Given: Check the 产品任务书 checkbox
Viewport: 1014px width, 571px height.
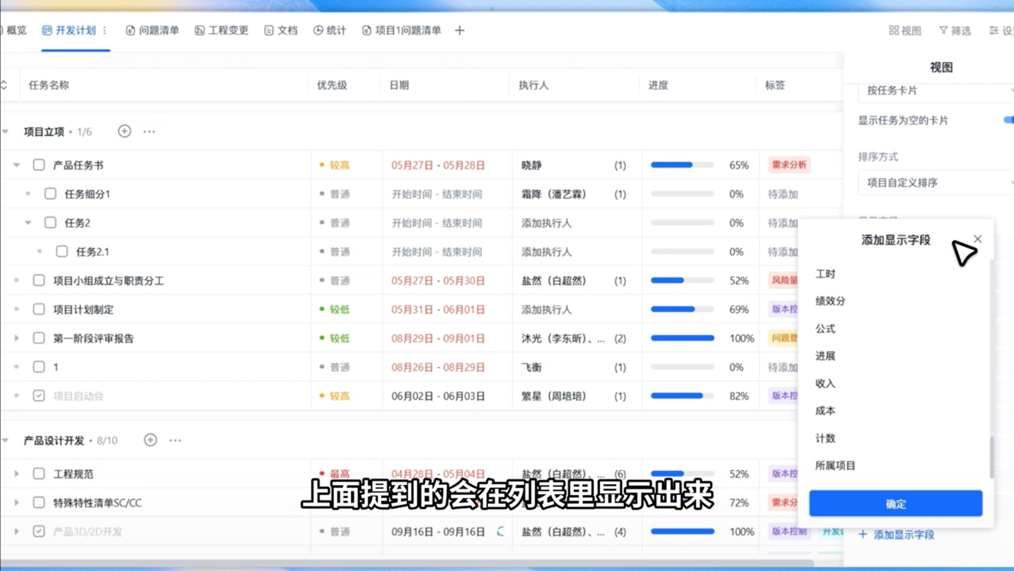Looking at the screenshot, I should tap(38, 165).
